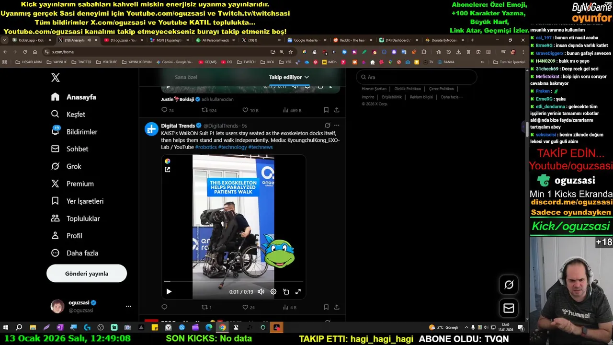Click the X logo in the sidebar
This screenshot has height=345, width=613.
[x=56, y=78]
